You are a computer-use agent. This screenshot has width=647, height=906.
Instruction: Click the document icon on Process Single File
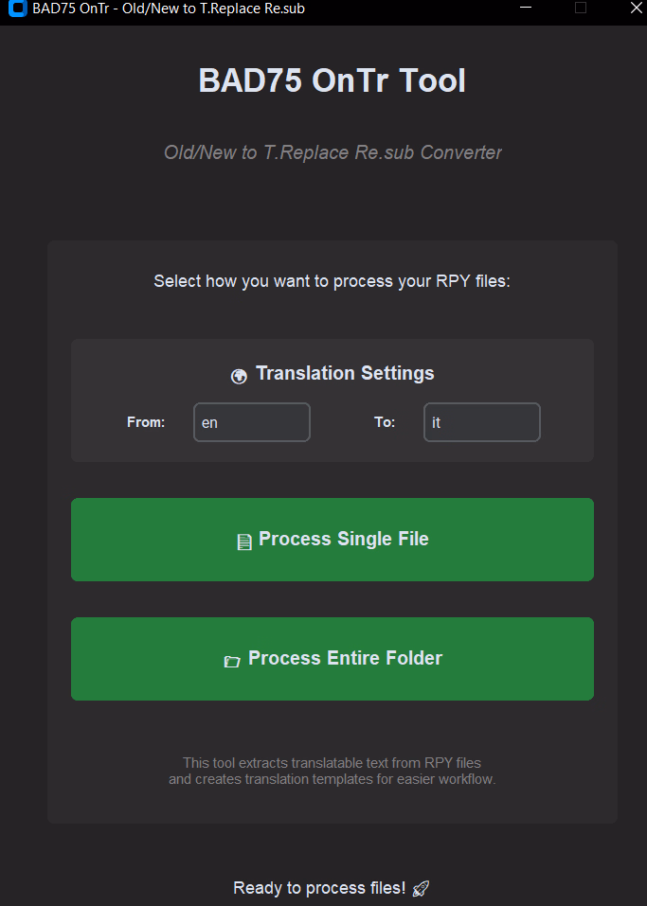pyautogui.click(x=244, y=542)
